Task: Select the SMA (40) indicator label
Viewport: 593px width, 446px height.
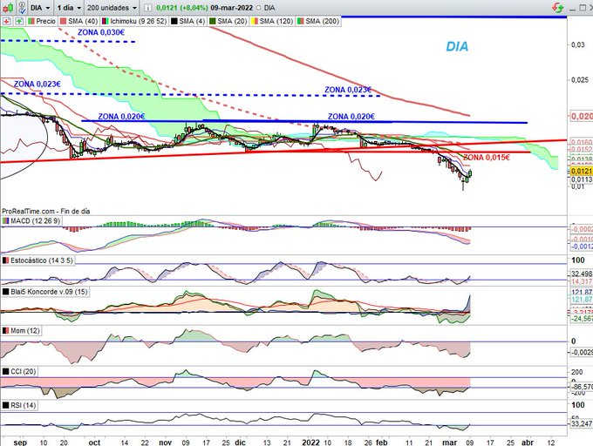Action: 83,21
